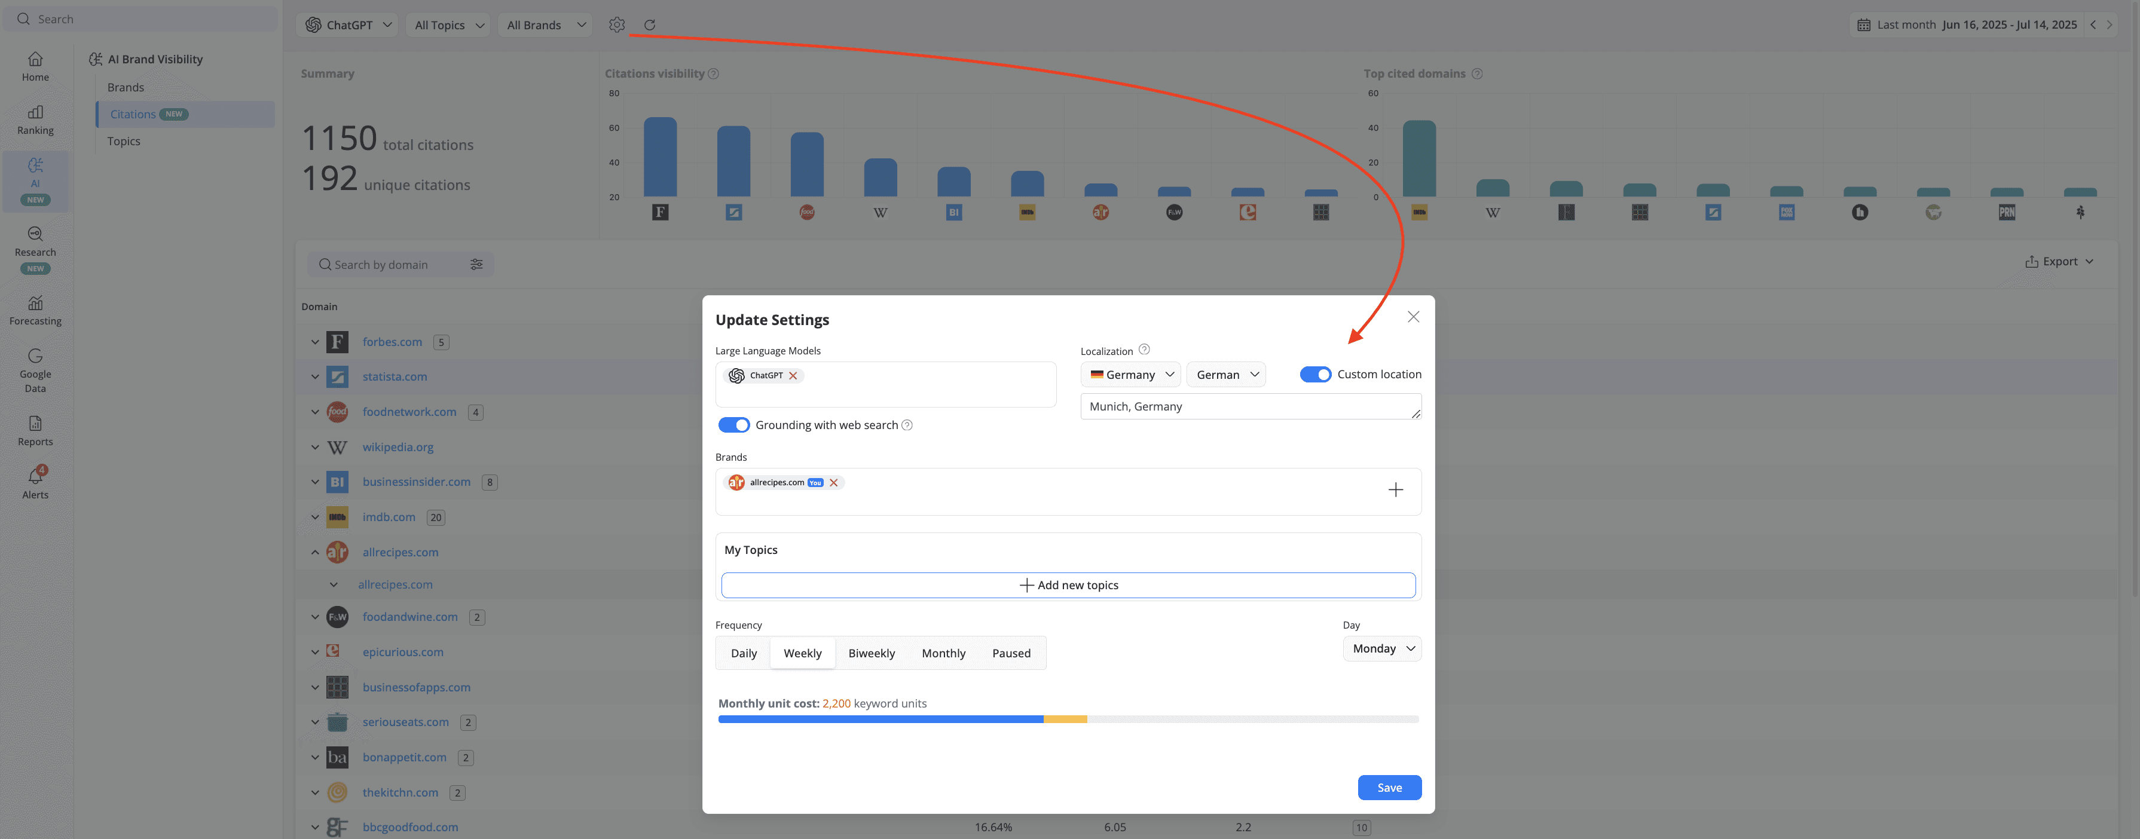This screenshot has height=839, width=2140.
Task: Close the Update Settings dialog
Action: (x=1413, y=317)
